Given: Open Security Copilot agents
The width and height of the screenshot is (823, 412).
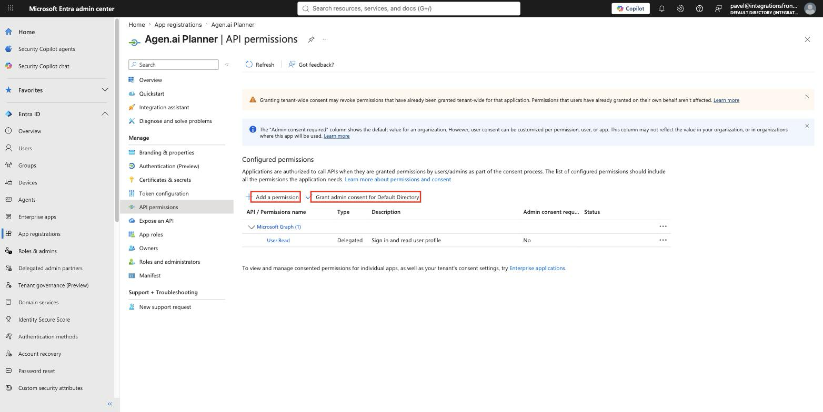Looking at the screenshot, I should tap(46, 49).
